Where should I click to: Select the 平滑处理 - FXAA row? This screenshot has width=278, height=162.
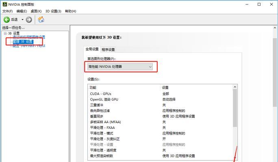pos(160,128)
